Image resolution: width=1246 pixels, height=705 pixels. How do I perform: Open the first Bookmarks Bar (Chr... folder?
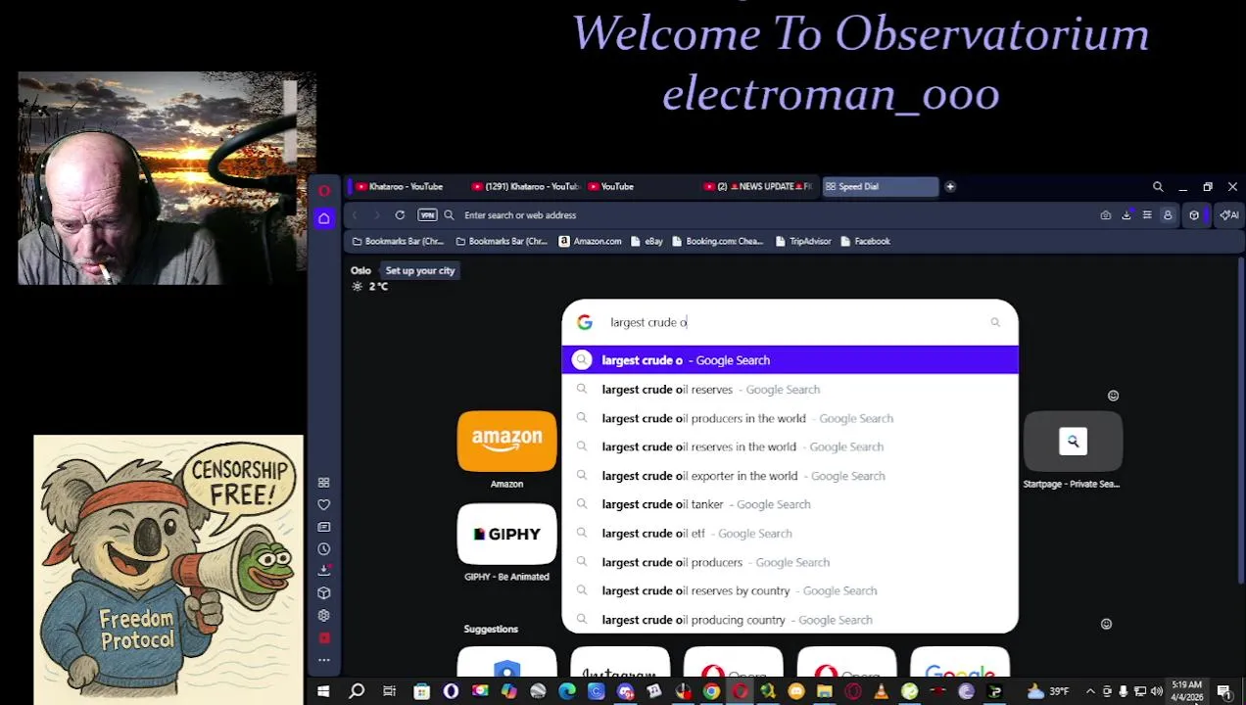398,241
